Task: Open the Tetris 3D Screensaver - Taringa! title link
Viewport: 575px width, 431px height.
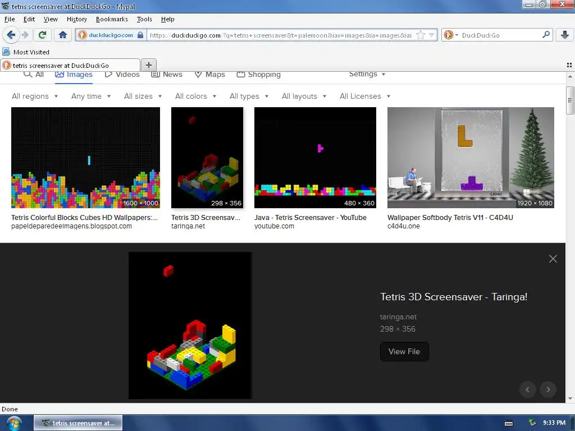Action: pos(454,296)
